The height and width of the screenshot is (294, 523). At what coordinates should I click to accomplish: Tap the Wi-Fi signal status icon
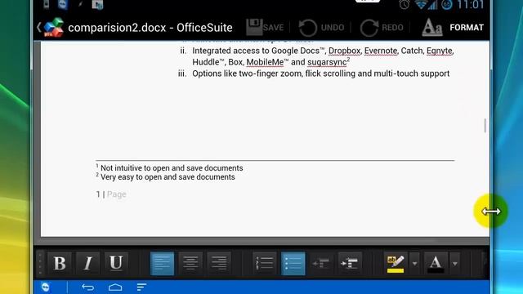point(422,4)
